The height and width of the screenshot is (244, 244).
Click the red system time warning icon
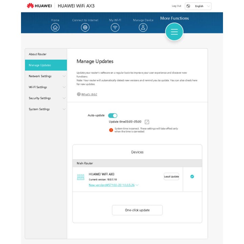[111, 130]
